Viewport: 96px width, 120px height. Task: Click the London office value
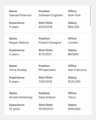(x=73, y=43)
